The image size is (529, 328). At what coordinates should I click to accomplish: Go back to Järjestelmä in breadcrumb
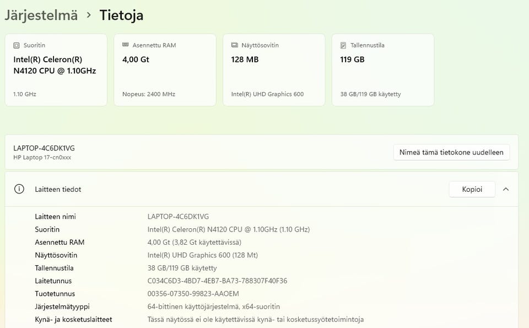pos(41,15)
